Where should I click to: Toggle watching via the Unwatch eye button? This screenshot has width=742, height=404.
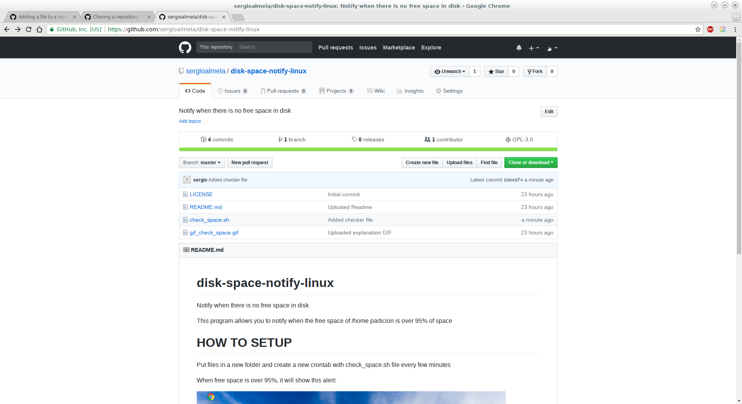click(x=449, y=71)
